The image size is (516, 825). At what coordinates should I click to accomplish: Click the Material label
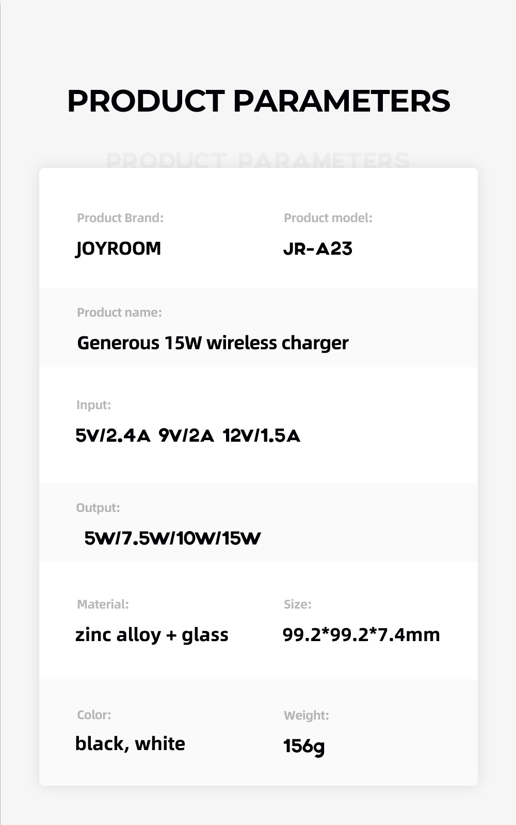[103, 604]
